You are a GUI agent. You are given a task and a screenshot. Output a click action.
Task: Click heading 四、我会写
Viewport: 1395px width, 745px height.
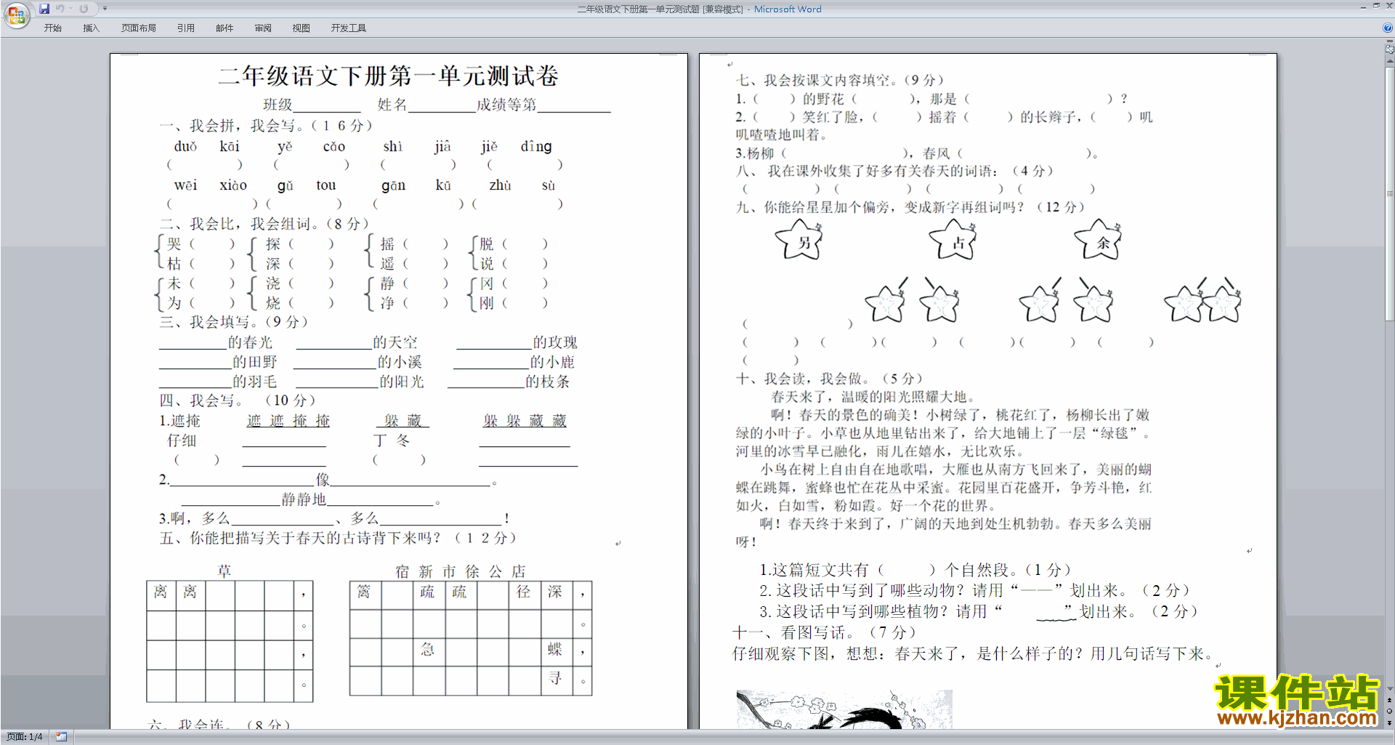point(238,400)
